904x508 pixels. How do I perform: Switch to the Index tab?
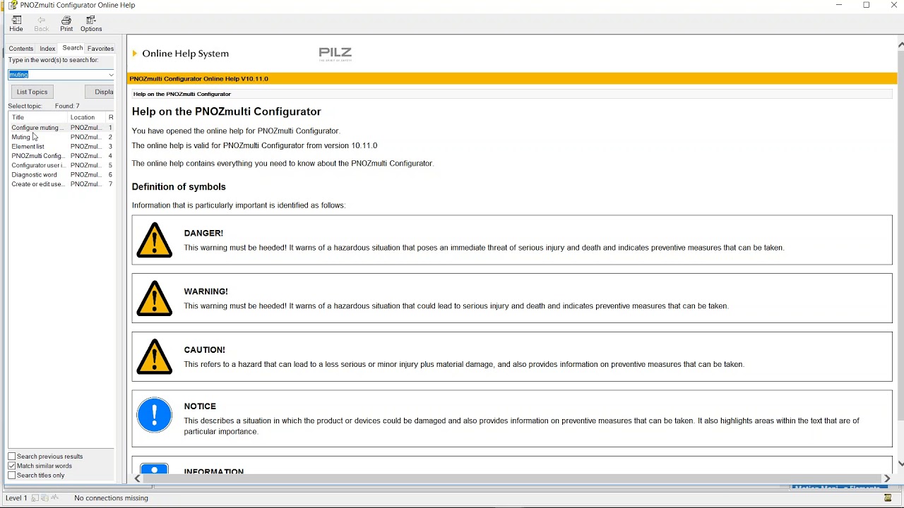(47, 49)
